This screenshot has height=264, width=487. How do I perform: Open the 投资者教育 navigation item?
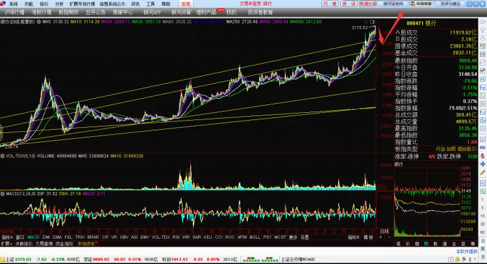click(260, 12)
